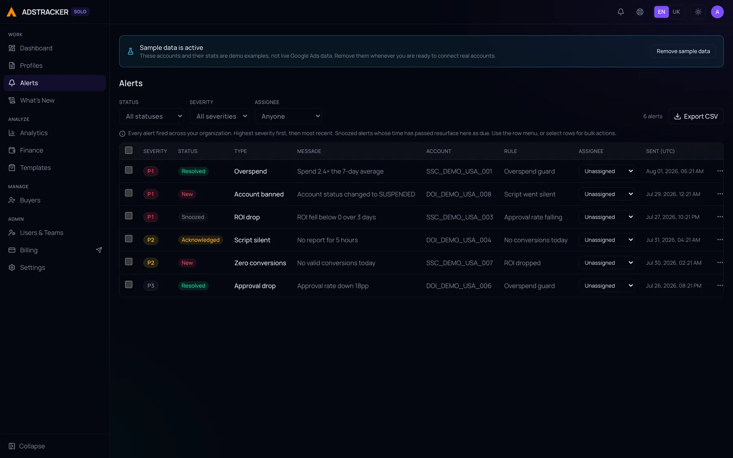Select the Account banned row checkbox
This screenshot has width=733, height=458.
point(129,193)
